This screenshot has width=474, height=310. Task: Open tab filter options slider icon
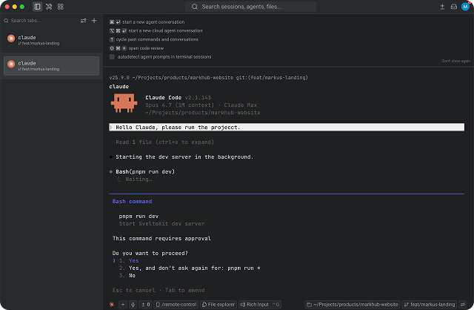(83, 21)
